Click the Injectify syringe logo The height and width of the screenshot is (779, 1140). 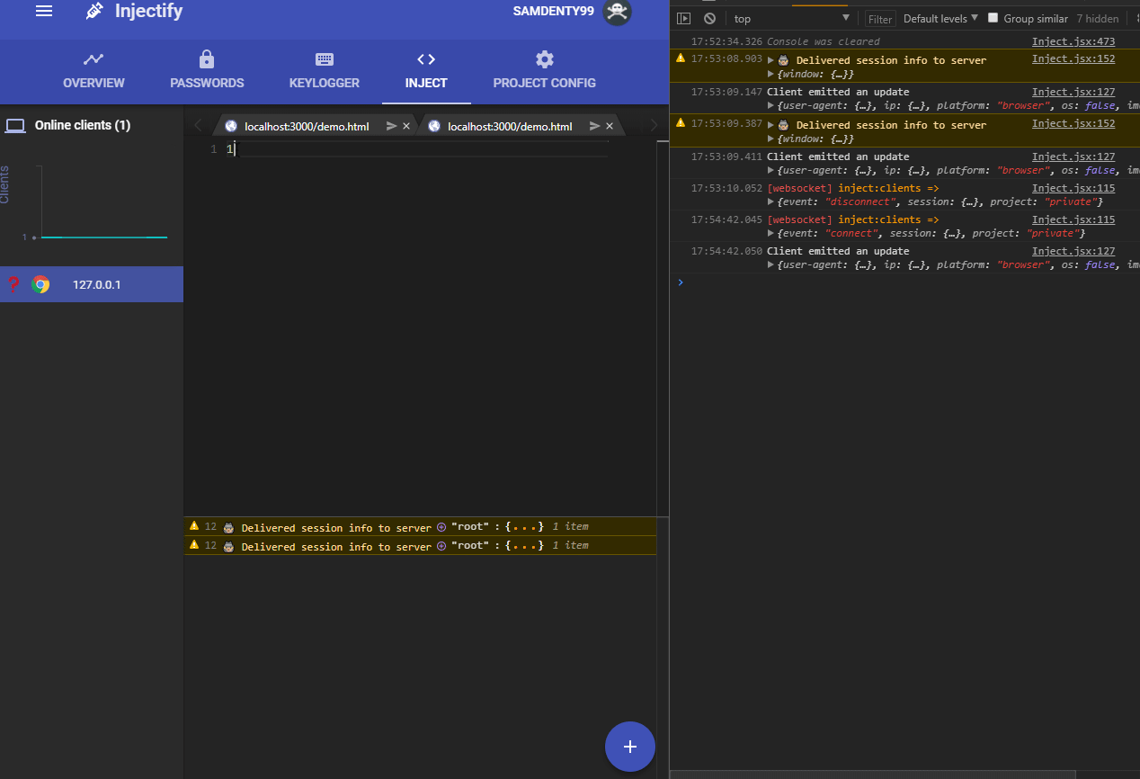[94, 11]
